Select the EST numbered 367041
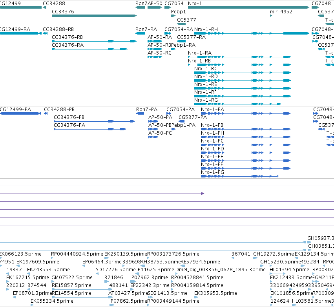 [x=241, y=254]
